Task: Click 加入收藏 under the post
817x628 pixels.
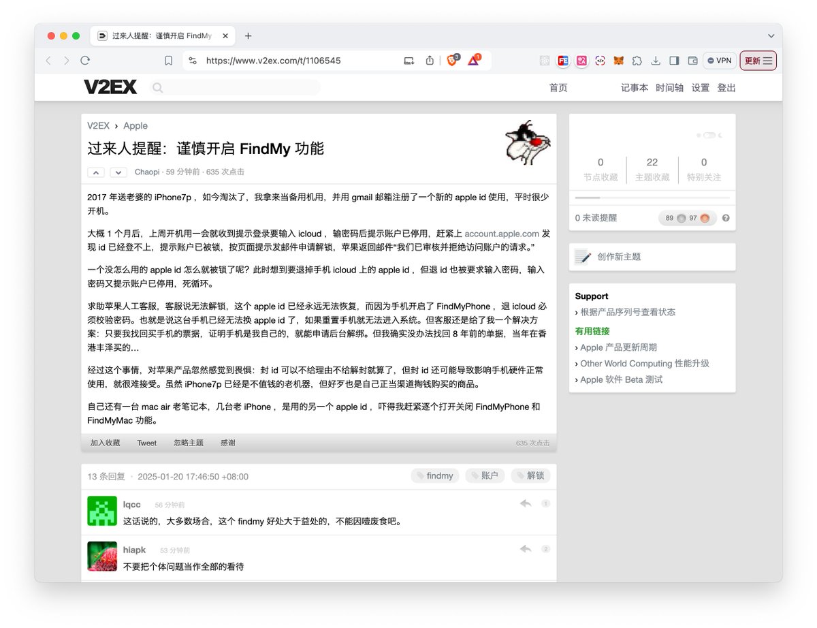Action: 105,443
